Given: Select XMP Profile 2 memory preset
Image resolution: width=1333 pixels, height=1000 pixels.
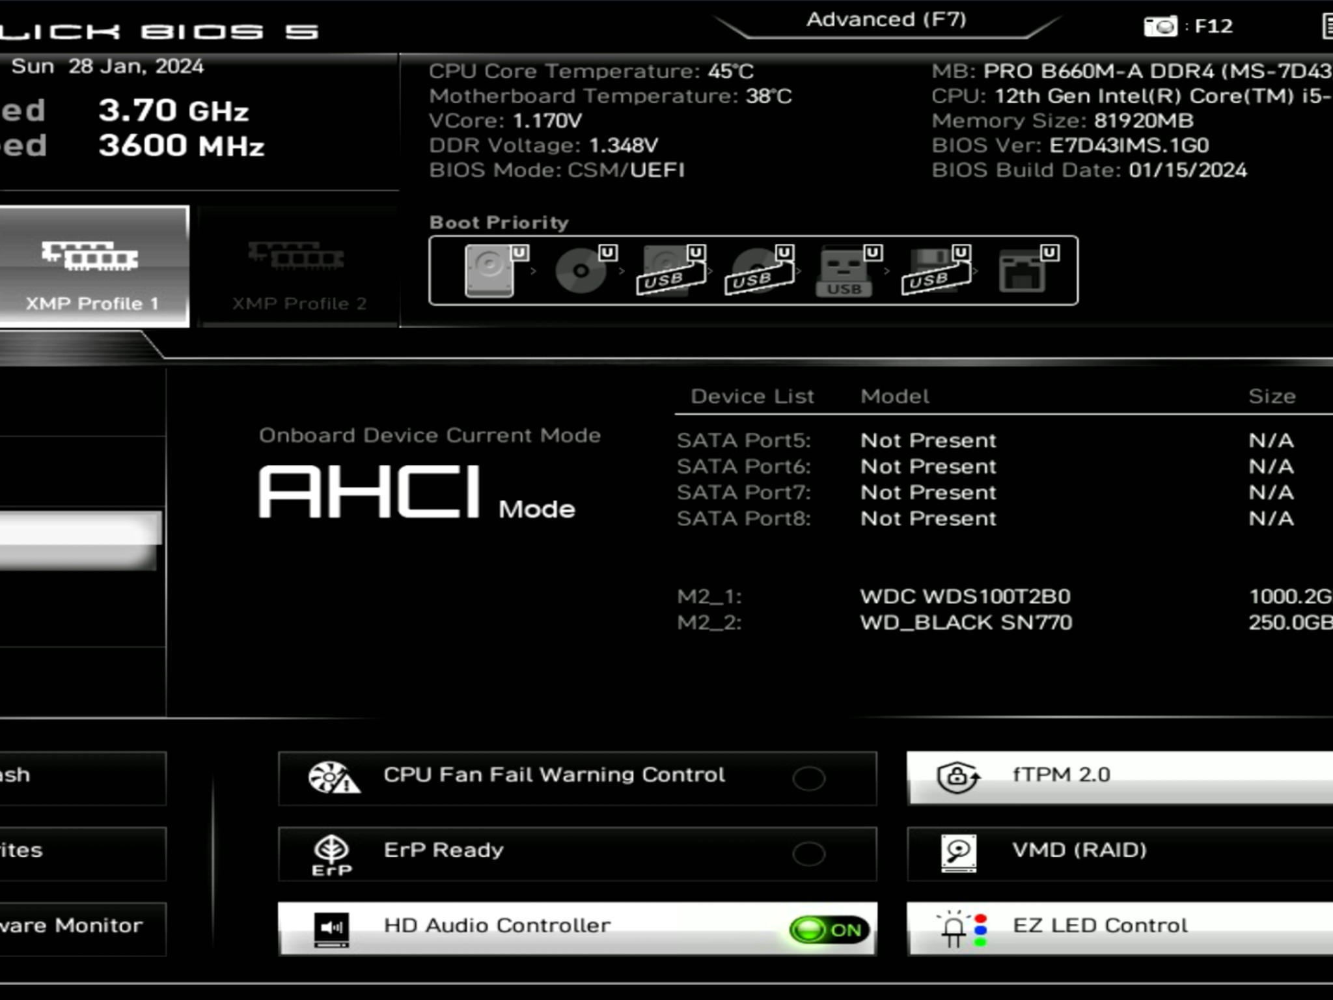Looking at the screenshot, I should (x=298, y=267).
